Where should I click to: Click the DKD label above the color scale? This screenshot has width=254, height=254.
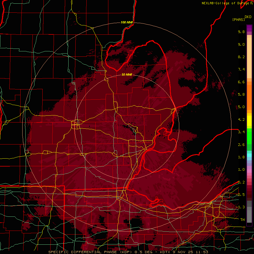click(x=248, y=17)
